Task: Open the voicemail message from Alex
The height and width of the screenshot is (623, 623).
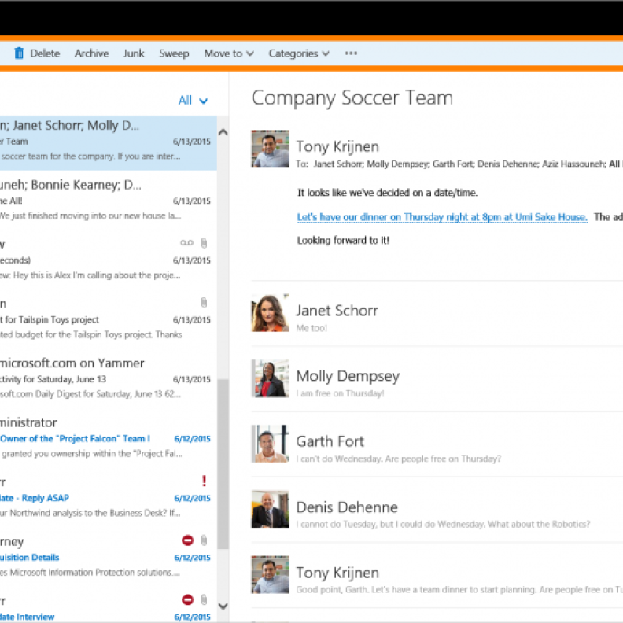Action: tap(108, 260)
